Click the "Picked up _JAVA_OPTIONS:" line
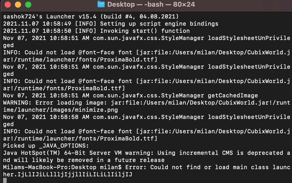The width and height of the screenshot is (292, 183). click(46, 146)
